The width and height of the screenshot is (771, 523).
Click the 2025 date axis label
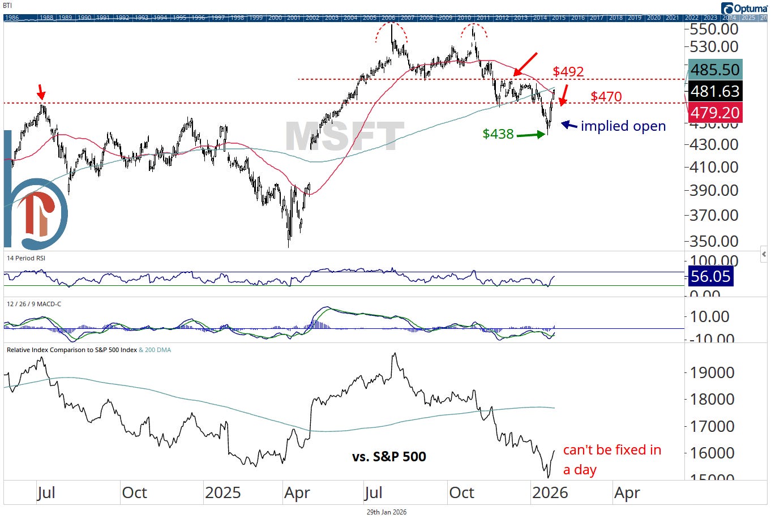coord(222,492)
